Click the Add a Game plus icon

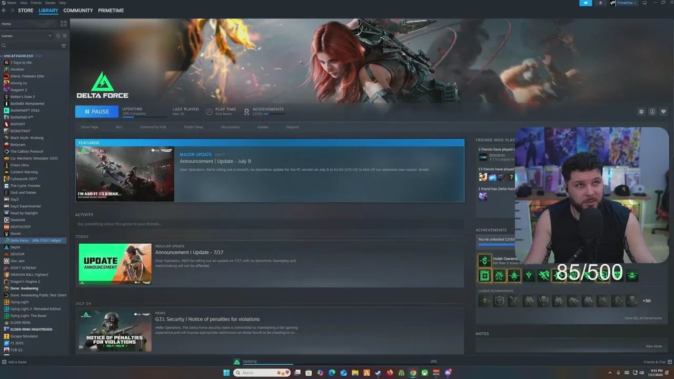tap(4, 362)
